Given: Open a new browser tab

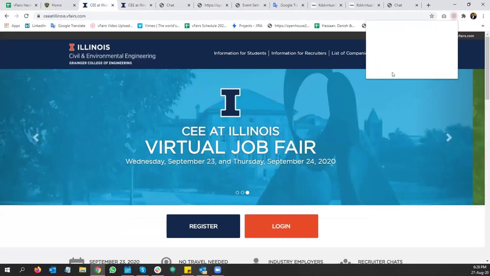Looking at the screenshot, I should click(x=428, y=5).
